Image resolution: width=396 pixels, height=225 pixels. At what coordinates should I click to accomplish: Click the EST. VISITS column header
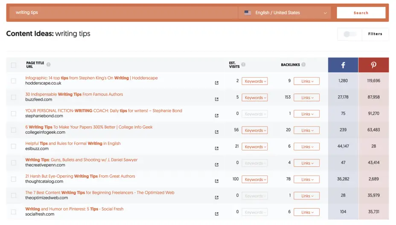pyautogui.click(x=234, y=65)
